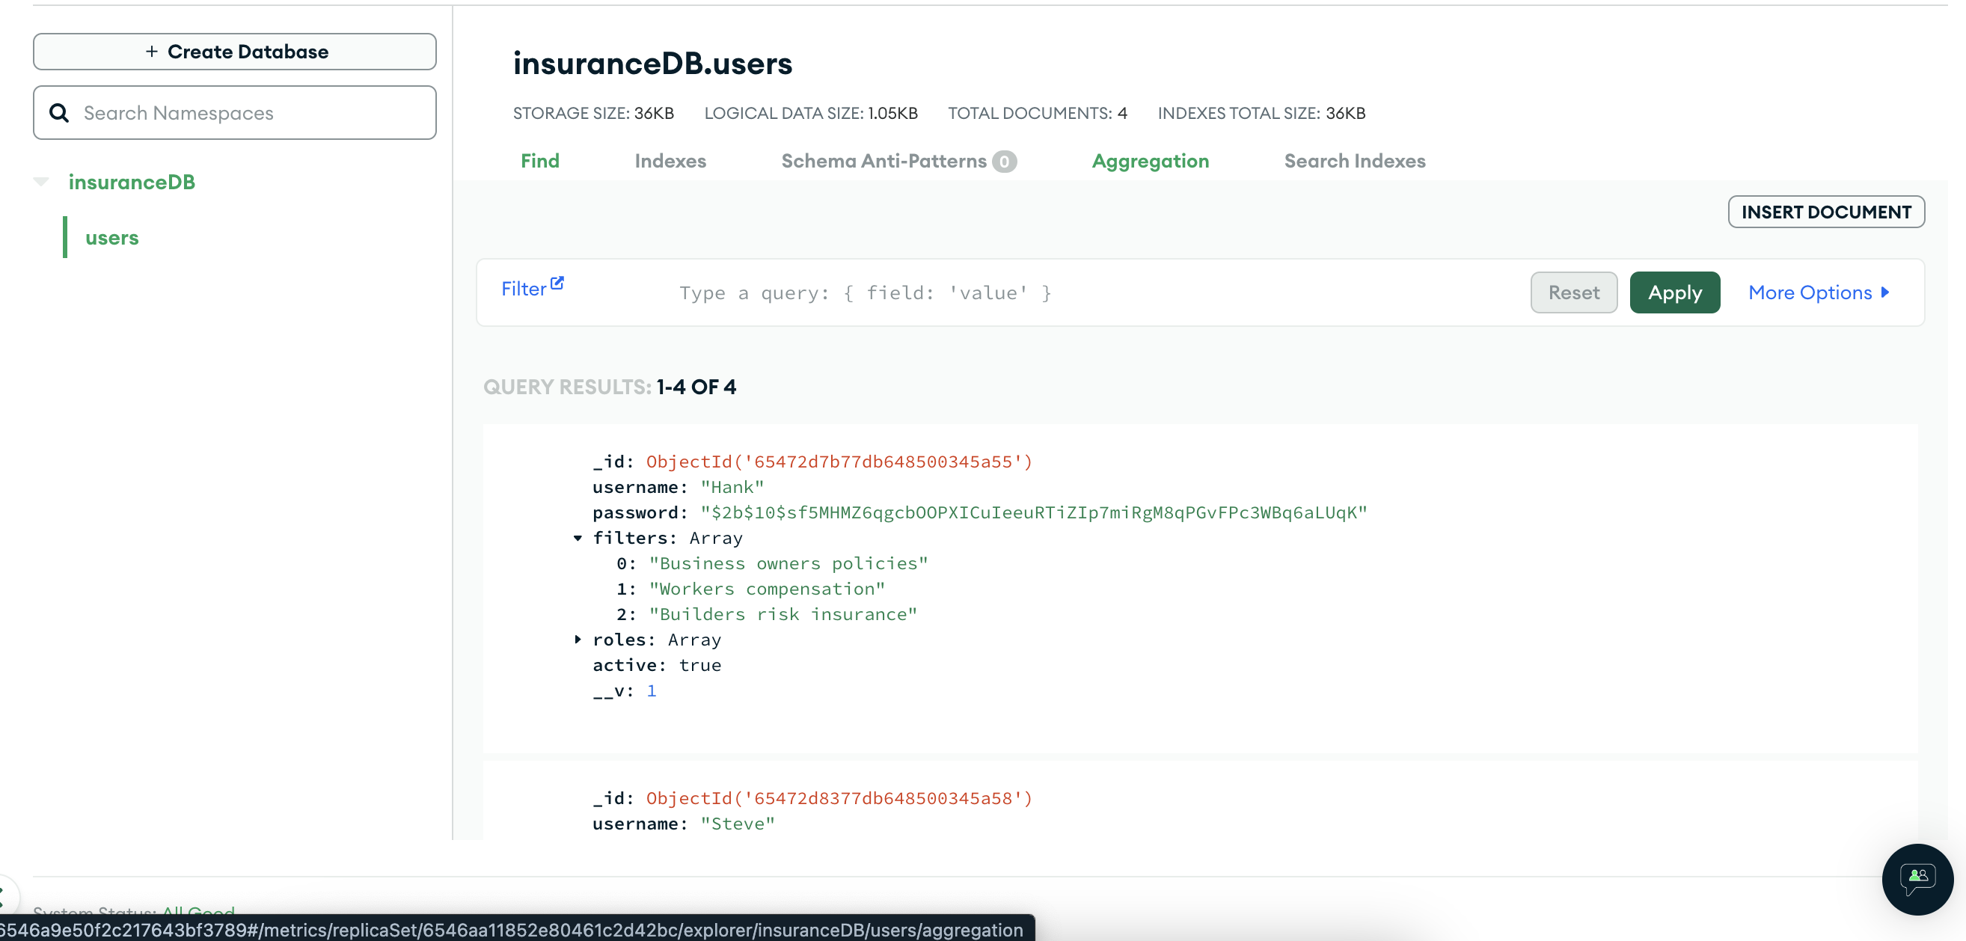
Task: Collapse the insuranceDB database tree
Action: pos(41,182)
